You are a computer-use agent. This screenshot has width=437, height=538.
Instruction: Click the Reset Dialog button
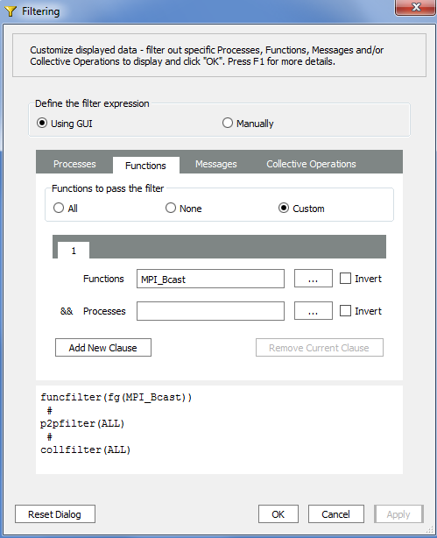pyautogui.click(x=55, y=514)
